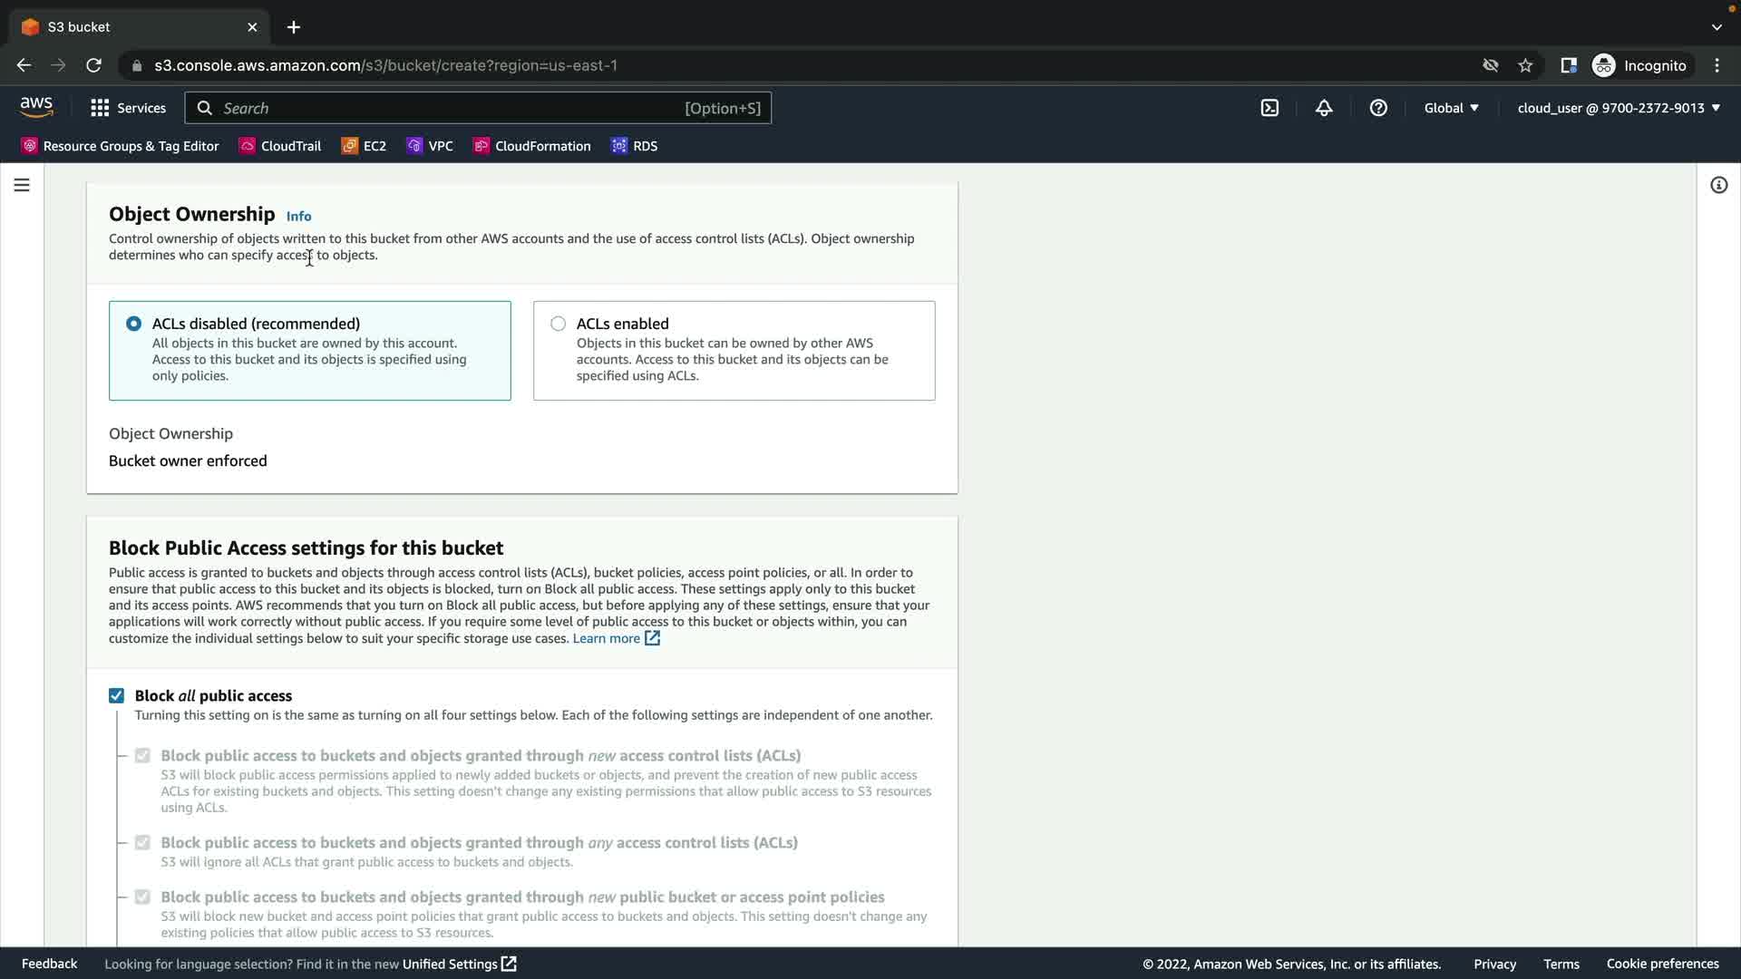
Task: Open the help question mark icon
Action: point(1378,108)
